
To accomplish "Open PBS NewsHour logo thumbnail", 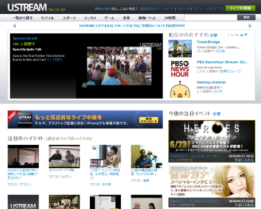I will tap(180, 69).
